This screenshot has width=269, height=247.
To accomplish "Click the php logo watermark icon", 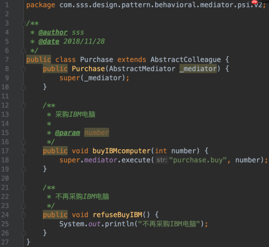I will 255,2.
